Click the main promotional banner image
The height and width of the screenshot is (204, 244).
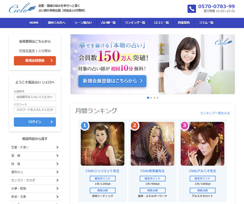pos(152,64)
